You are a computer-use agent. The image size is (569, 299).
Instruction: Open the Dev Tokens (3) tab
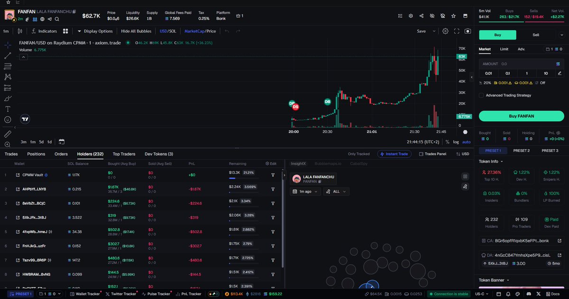point(159,154)
